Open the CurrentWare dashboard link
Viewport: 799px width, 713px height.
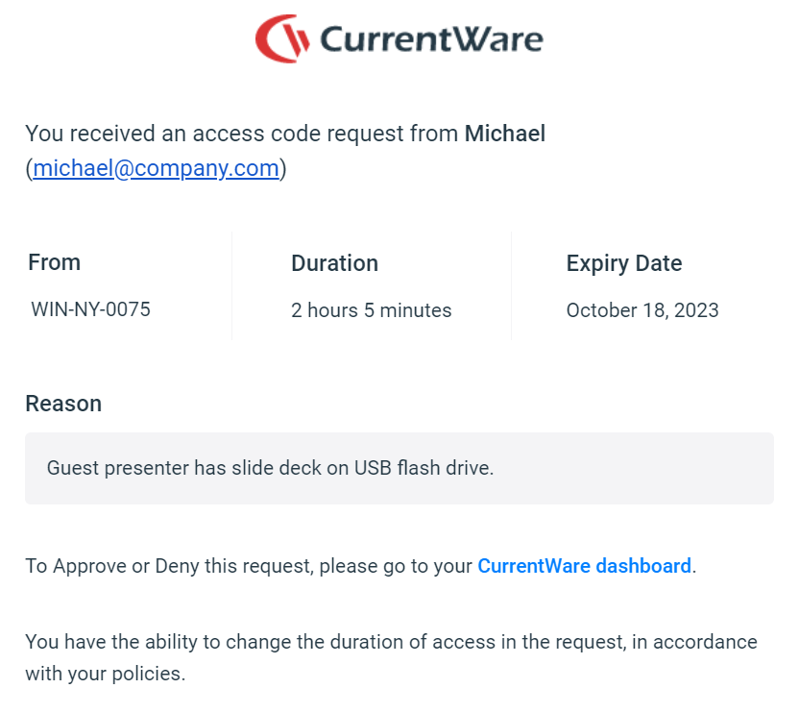tap(584, 566)
